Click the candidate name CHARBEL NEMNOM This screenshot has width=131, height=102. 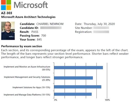(x=50, y=24)
